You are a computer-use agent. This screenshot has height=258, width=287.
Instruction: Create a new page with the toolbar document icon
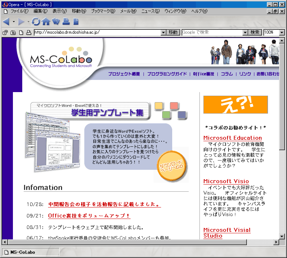(76, 21)
